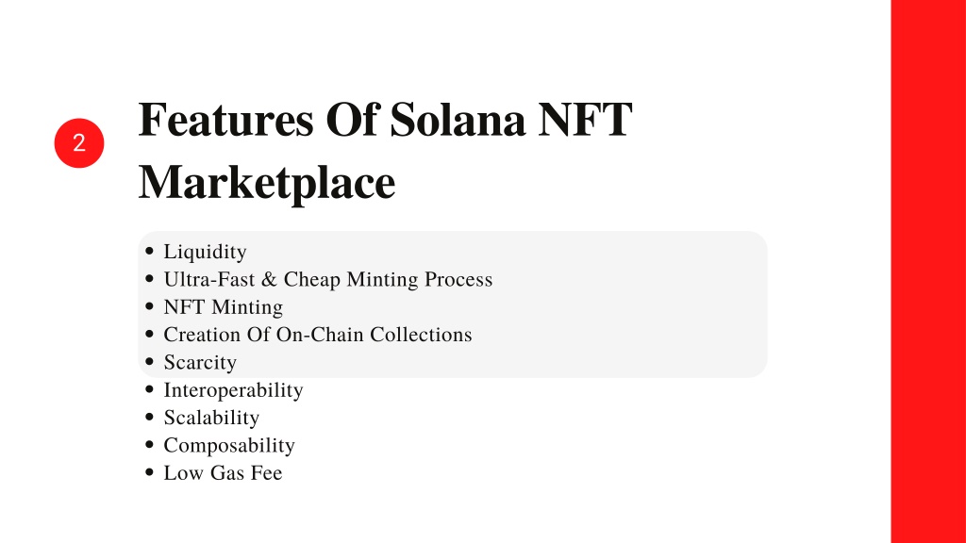Click the bullet dot beside Low Gas Fee

pyautogui.click(x=149, y=472)
